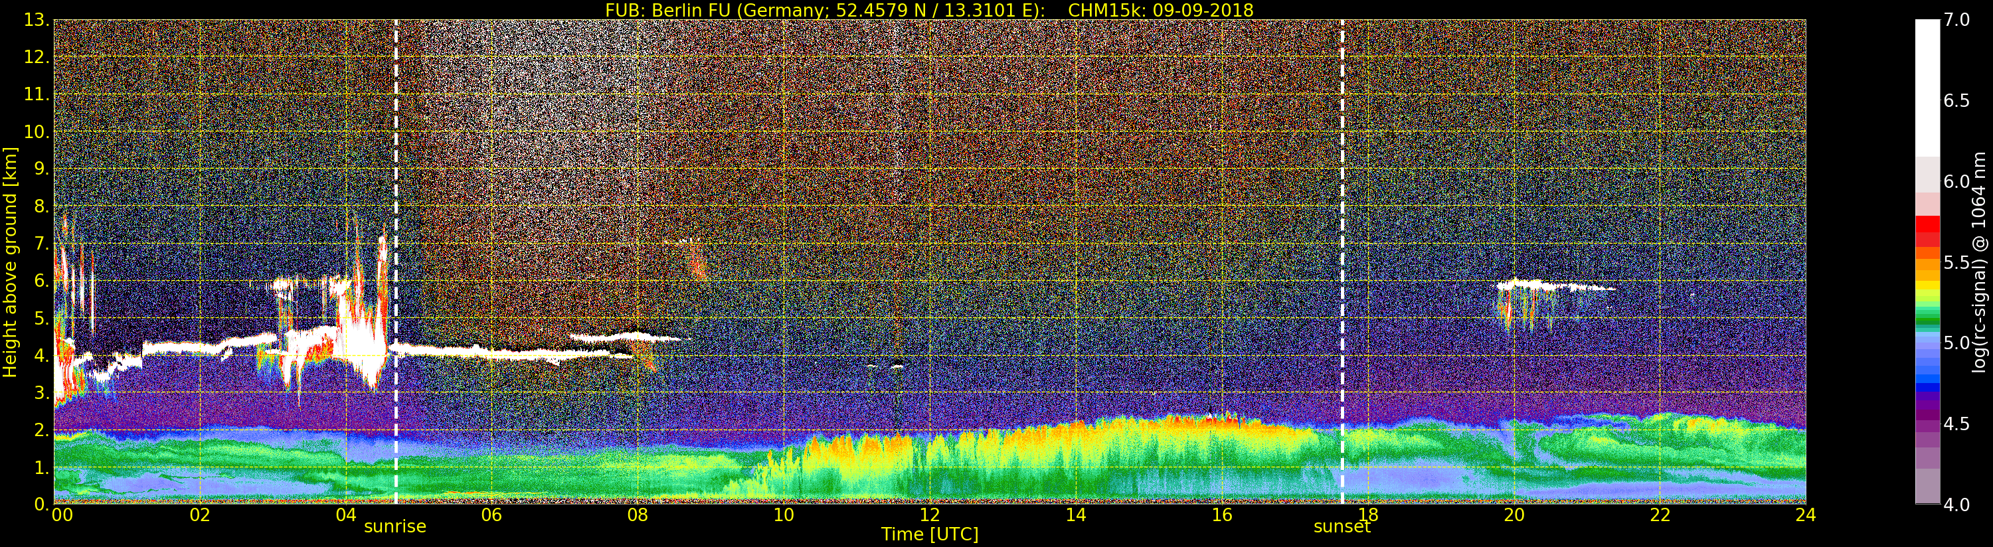Click the sunset label below the axis

coord(1342,526)
